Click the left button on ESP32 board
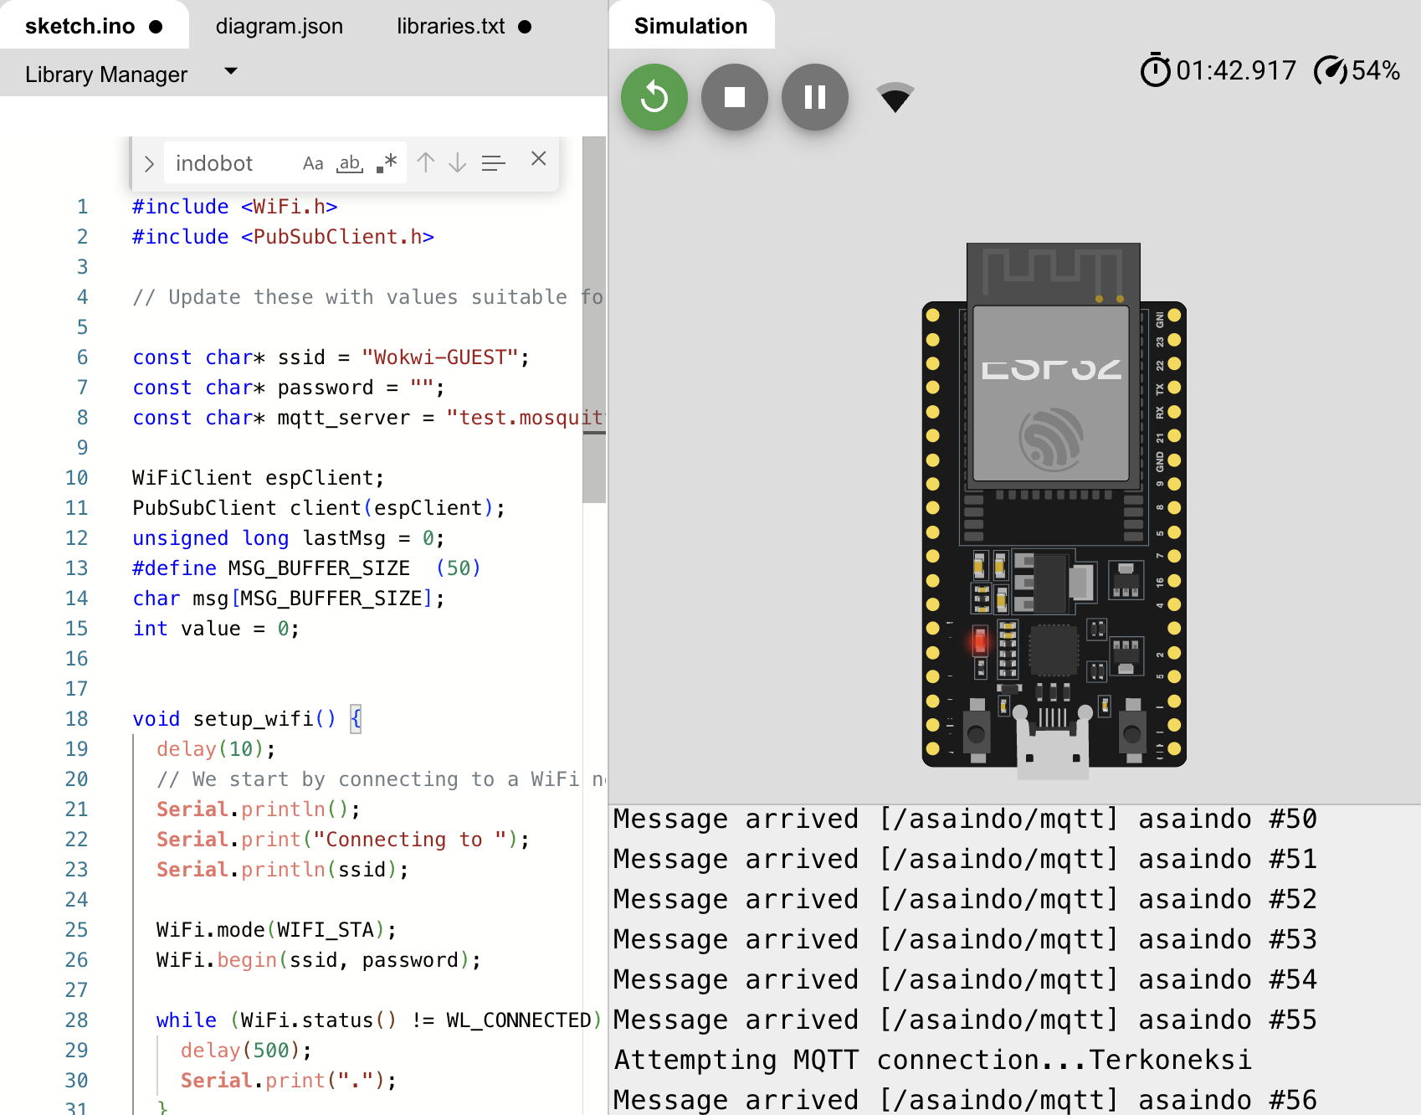1421x1115 pixels. (976, 733)
